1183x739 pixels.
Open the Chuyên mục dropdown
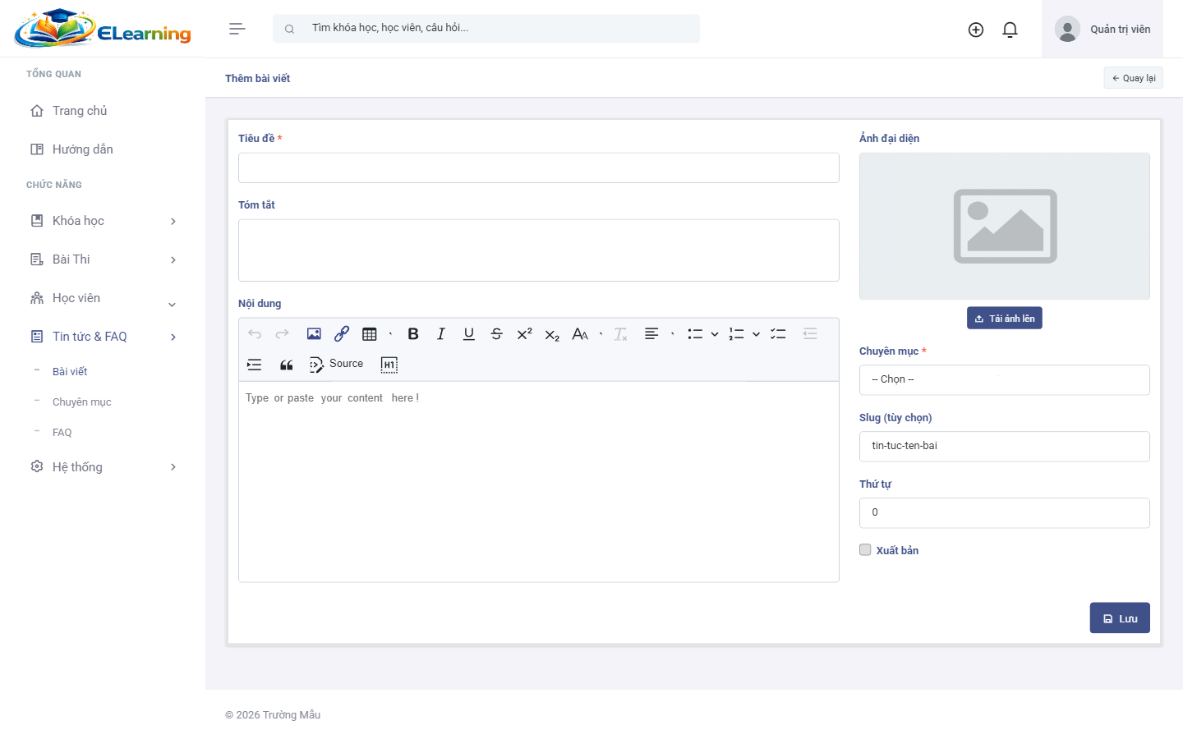[x=1004, y=380]
